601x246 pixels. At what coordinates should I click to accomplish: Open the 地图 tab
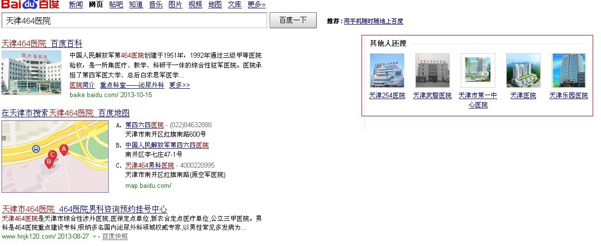tap(215, 4)
